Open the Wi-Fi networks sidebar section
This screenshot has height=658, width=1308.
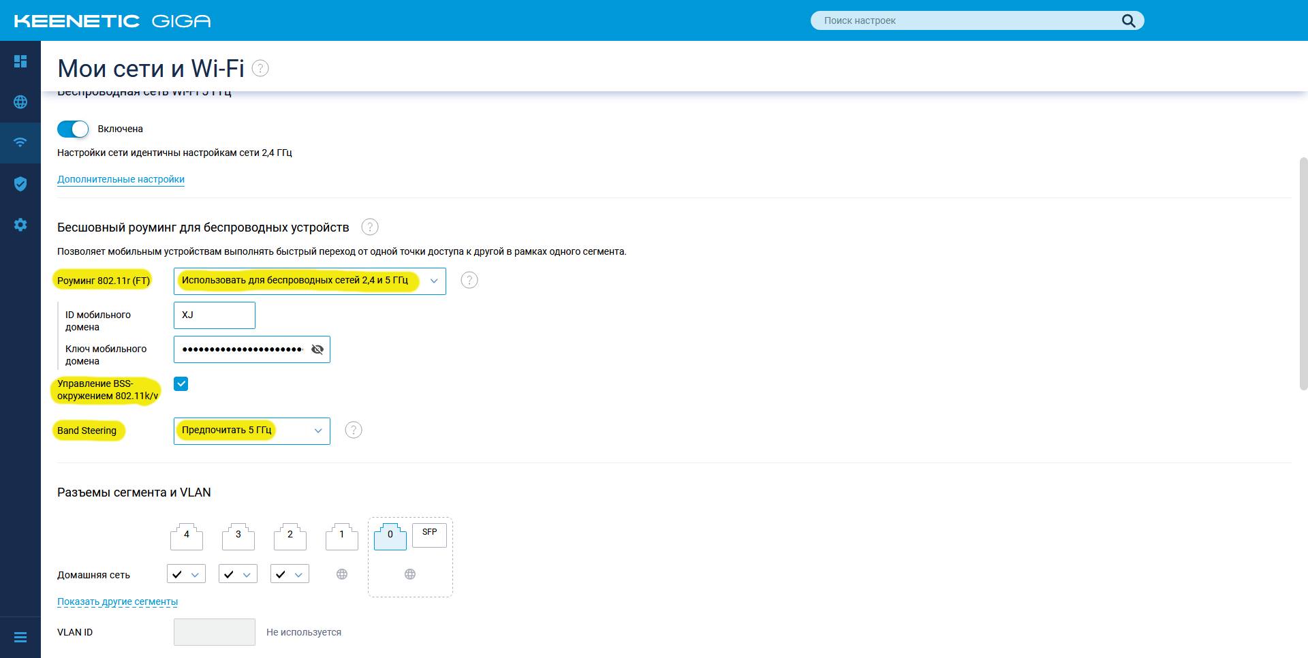20,142
